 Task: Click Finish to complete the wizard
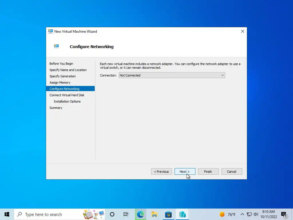[208, 172]
